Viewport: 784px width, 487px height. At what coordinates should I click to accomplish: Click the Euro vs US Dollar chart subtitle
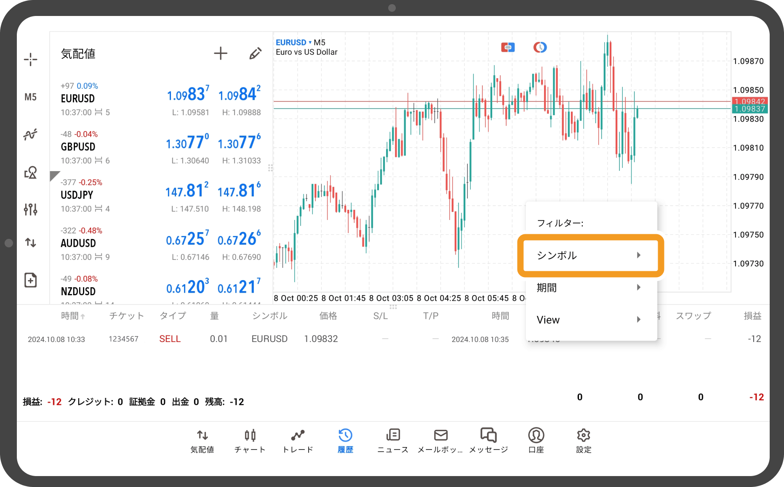(307, 52)
